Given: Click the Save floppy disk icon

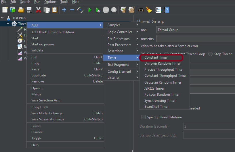Looking at the screenshot, I should [29, 10].
